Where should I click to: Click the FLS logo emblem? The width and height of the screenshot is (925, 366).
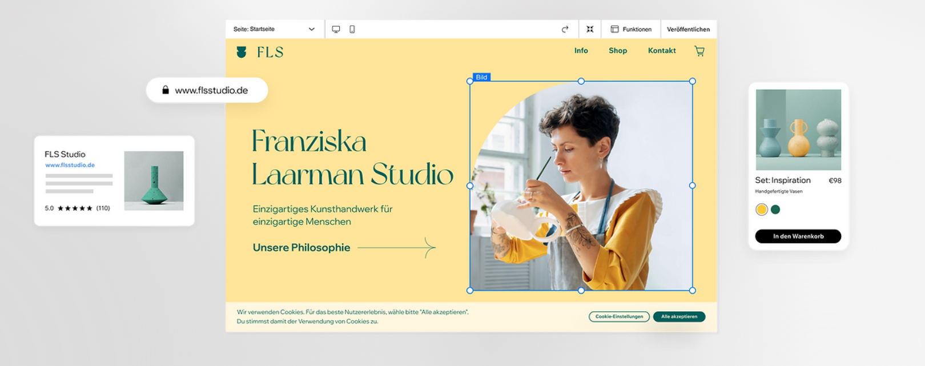click(x=242, y=52)
